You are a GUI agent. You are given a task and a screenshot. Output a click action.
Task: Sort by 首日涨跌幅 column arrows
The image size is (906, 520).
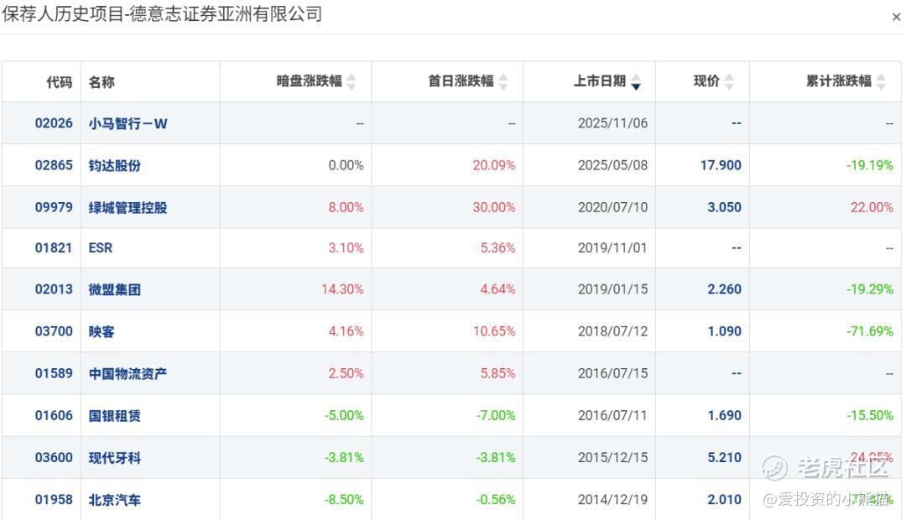503,82
